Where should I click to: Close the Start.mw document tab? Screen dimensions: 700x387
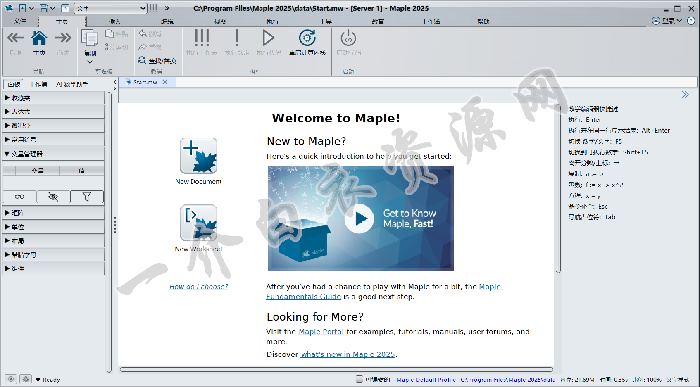[x=165, y=82]
